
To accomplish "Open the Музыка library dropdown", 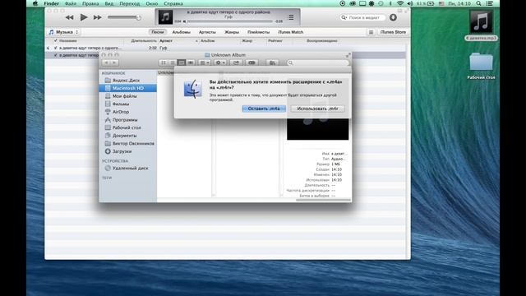I will 63,32.
